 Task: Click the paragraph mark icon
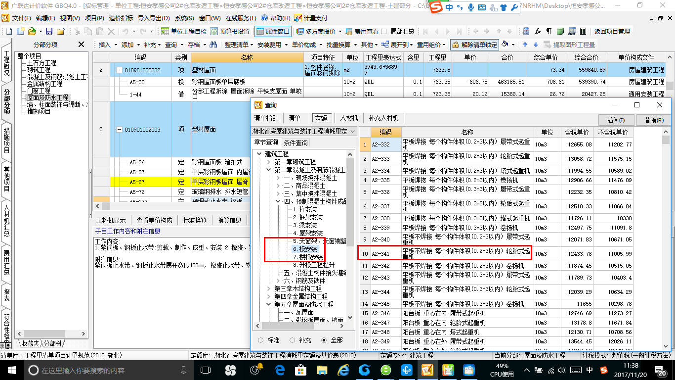[x=548, y=31]
